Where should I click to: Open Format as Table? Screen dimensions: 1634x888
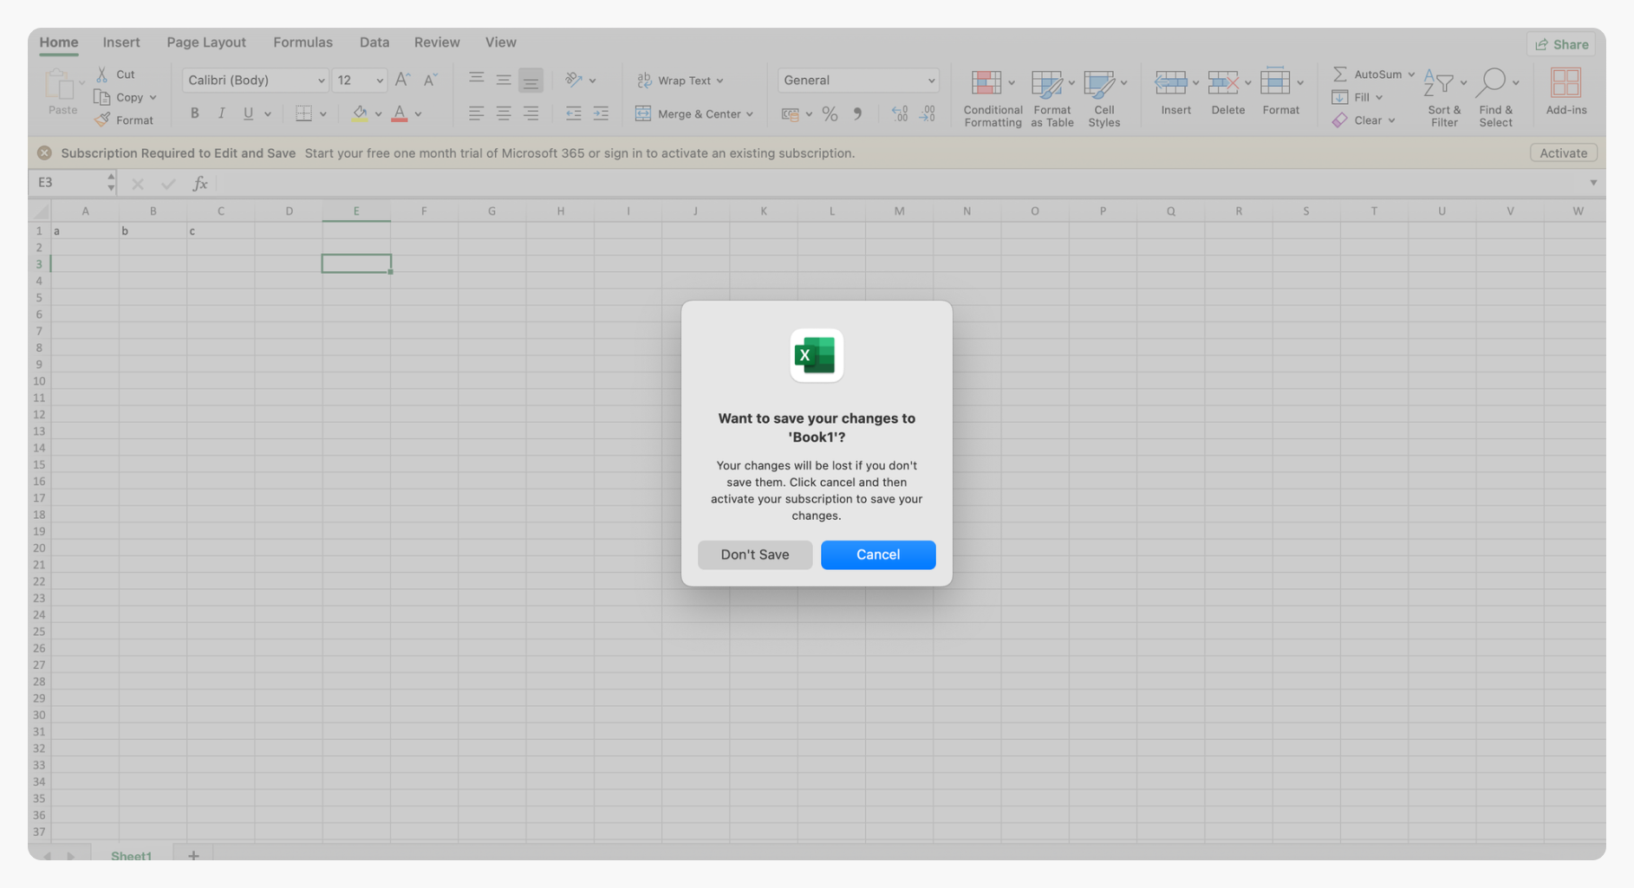coord(1051,98)
